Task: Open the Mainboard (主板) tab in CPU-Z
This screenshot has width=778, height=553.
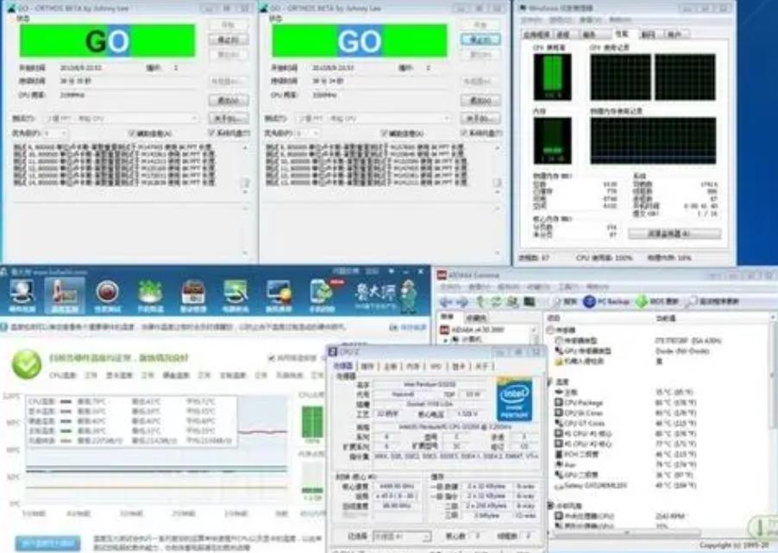Action: 390,367
